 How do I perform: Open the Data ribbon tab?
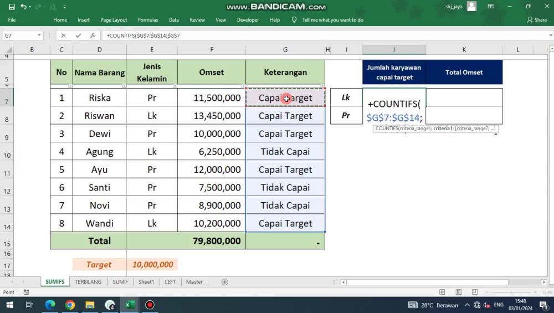click(174, 20)
